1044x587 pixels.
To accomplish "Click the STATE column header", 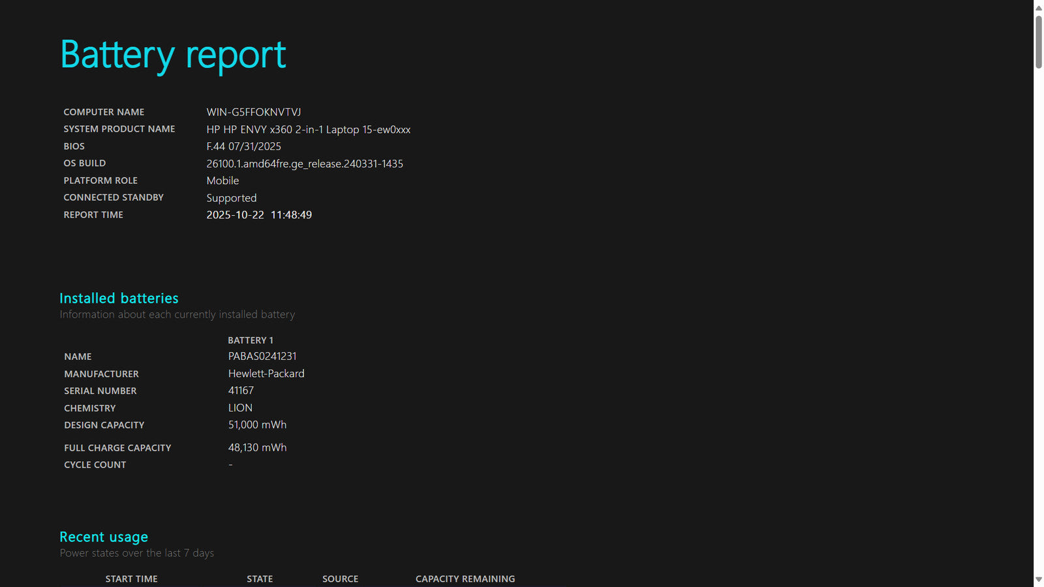I will coord(260,579).
